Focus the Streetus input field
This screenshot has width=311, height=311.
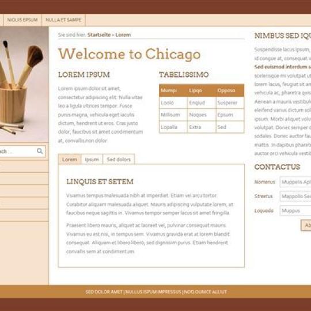click(295, 196)
